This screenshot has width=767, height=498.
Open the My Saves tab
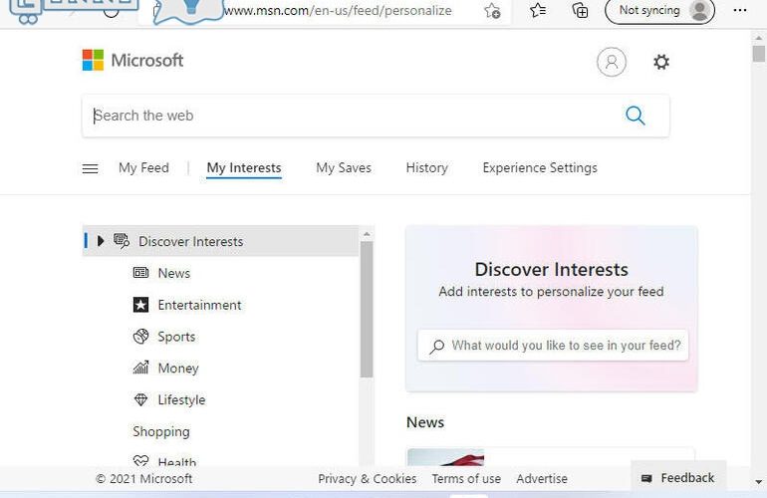pyautogui.click(x=344, y=167)
